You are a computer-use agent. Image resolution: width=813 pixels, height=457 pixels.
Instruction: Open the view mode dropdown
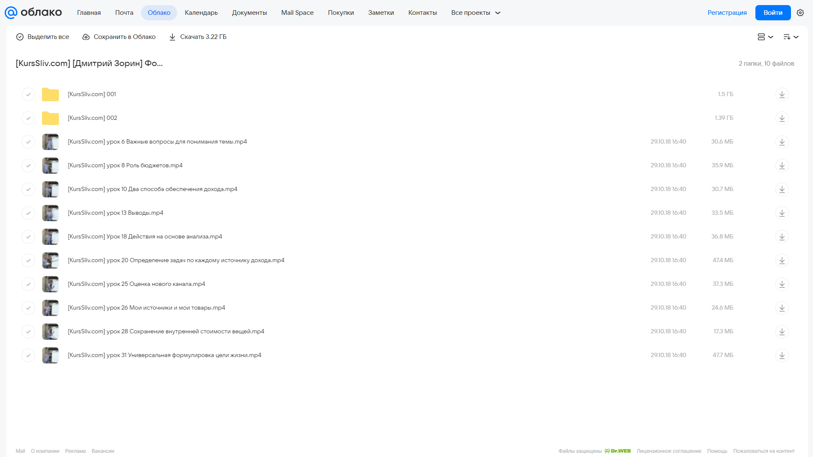[x=765, y=37]
